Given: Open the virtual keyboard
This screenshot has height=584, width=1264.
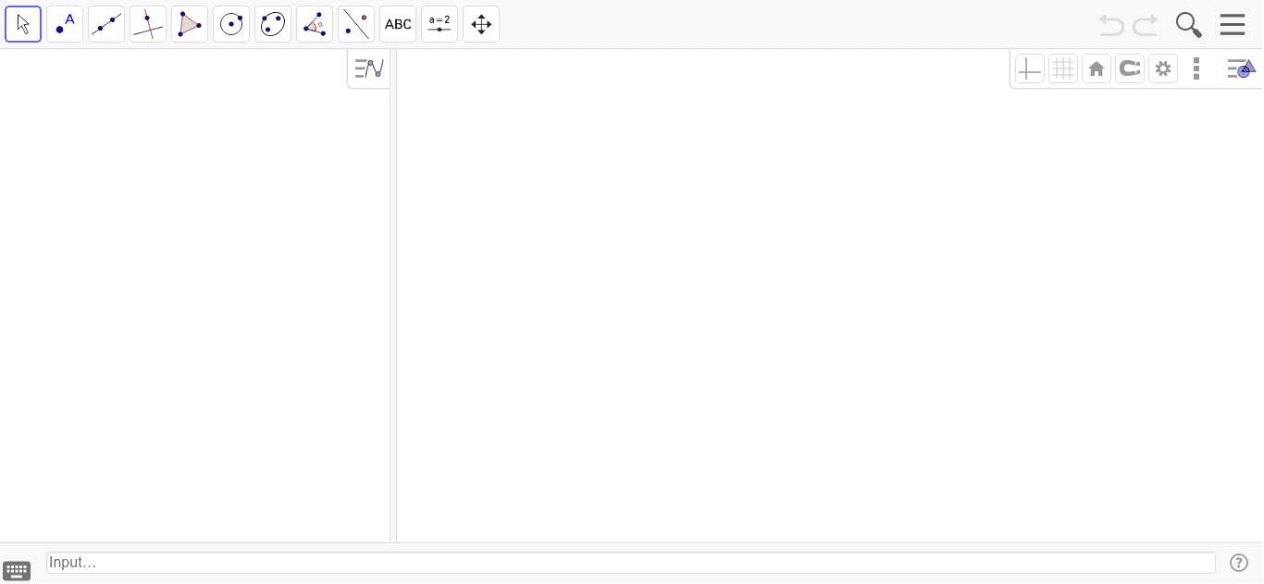Looking at the screenshot, I should [17, 570].
